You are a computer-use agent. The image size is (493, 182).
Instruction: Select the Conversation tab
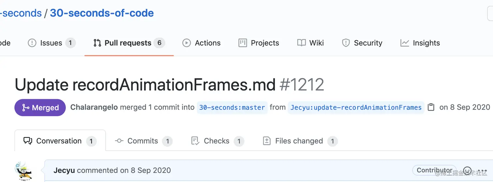coord(60,141)
